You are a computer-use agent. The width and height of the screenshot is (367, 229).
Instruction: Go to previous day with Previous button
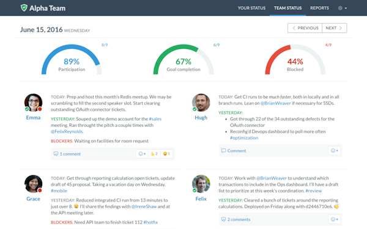click(x=305, y=28)
